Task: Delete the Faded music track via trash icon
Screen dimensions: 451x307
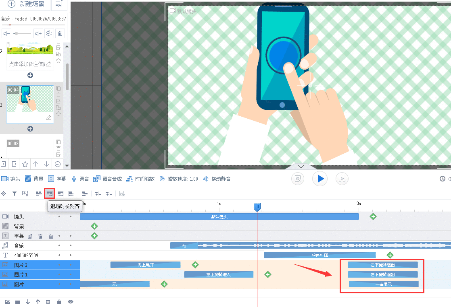Action: pos(60,33)
